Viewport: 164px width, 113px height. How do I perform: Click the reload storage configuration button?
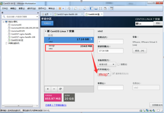click(x=60, y=89)
